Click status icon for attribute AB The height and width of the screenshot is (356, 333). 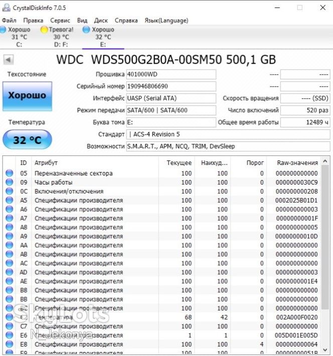tap(10, 254)
